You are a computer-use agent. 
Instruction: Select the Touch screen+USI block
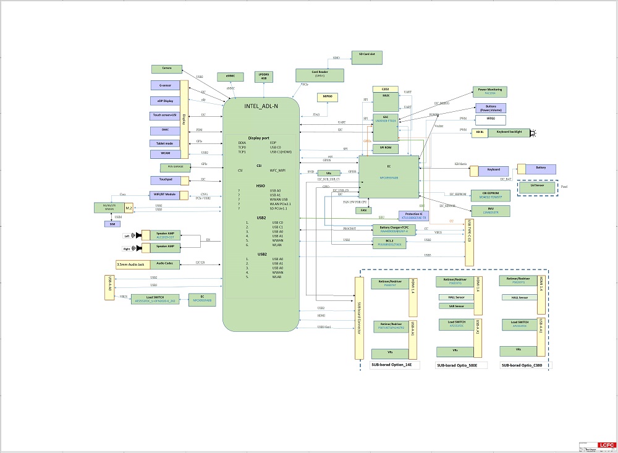tap(165, 116)
